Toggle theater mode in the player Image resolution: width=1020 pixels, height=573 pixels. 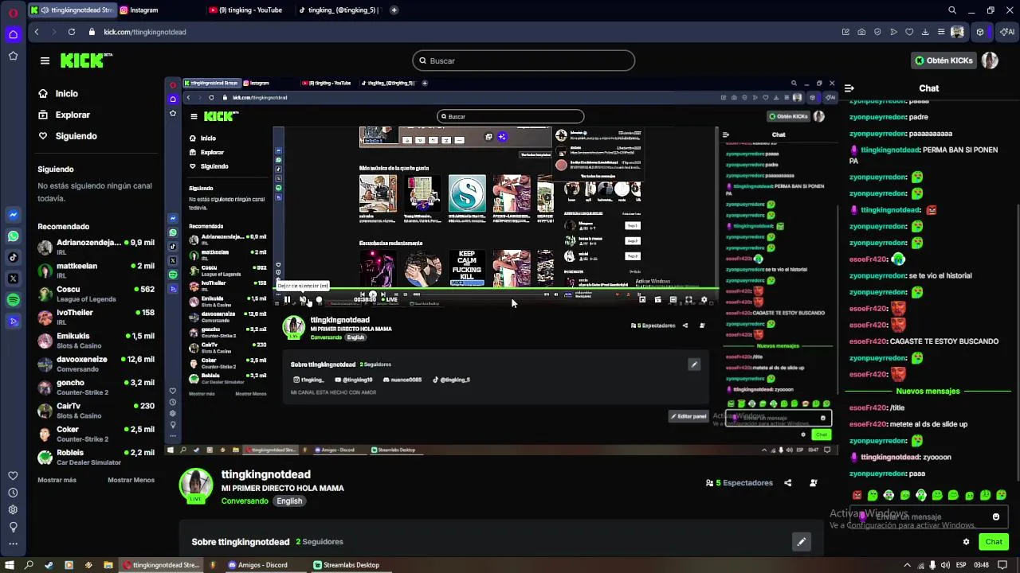pyautogui.click(x=673, y=300)
